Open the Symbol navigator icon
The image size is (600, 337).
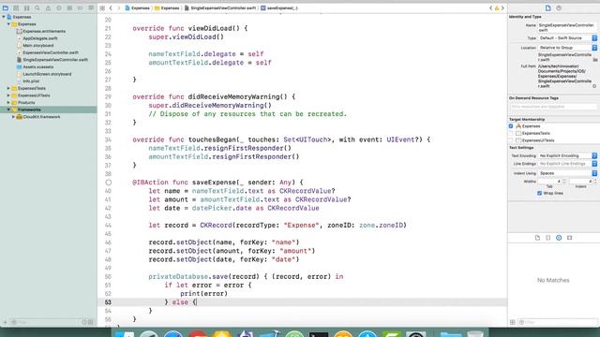point(26,7)
